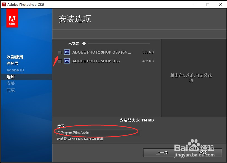Viewport: 227px width, 163px height.
Task: Close the Adobe Photoshop CS6 installer window
Action: click(220, 5)
